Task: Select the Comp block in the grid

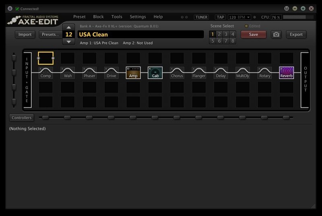Action: 45,73
